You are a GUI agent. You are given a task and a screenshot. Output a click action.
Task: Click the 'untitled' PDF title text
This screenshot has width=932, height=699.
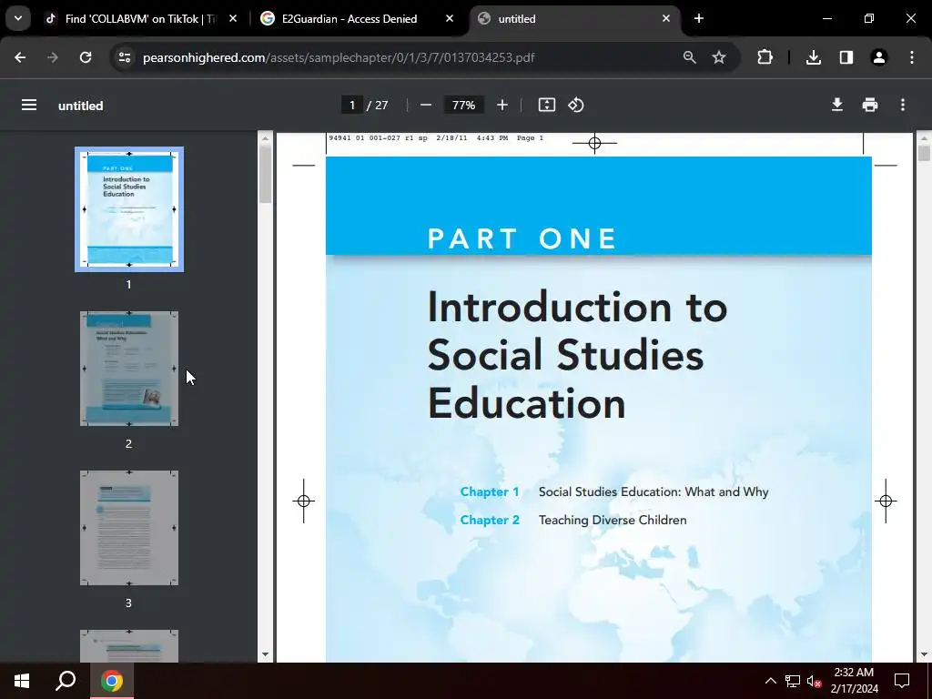[81, 106]
